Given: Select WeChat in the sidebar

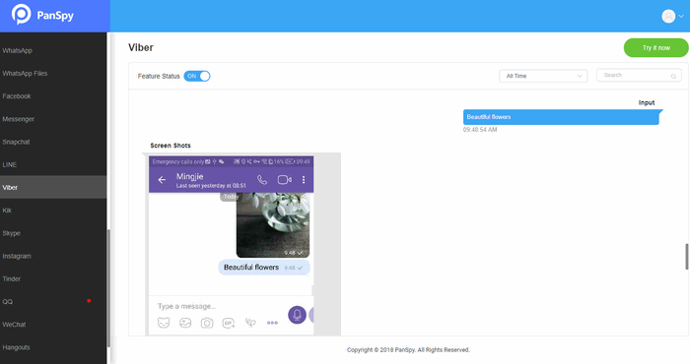Looking at the screenshot, I should [x=53, y=325].
